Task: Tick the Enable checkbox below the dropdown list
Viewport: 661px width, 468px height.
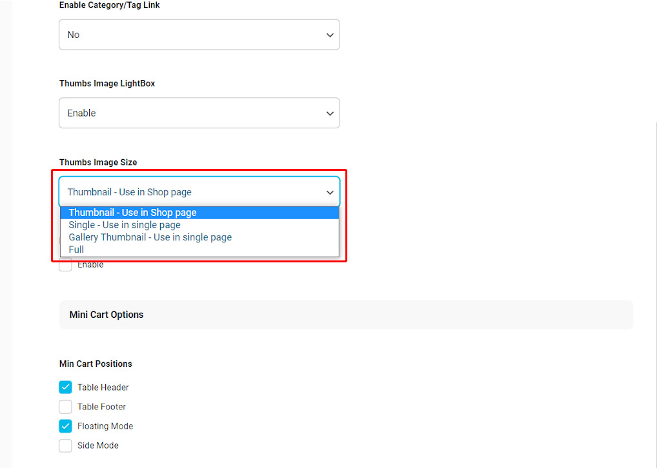Action: coord(65,266)
